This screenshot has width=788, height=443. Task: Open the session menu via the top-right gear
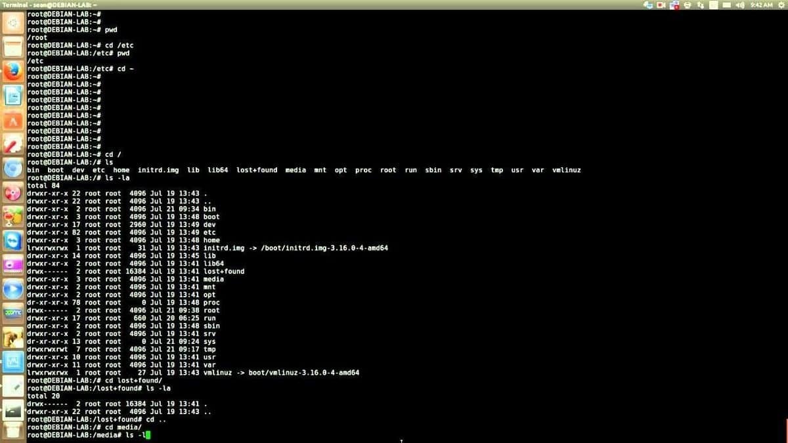click(780, 5)
